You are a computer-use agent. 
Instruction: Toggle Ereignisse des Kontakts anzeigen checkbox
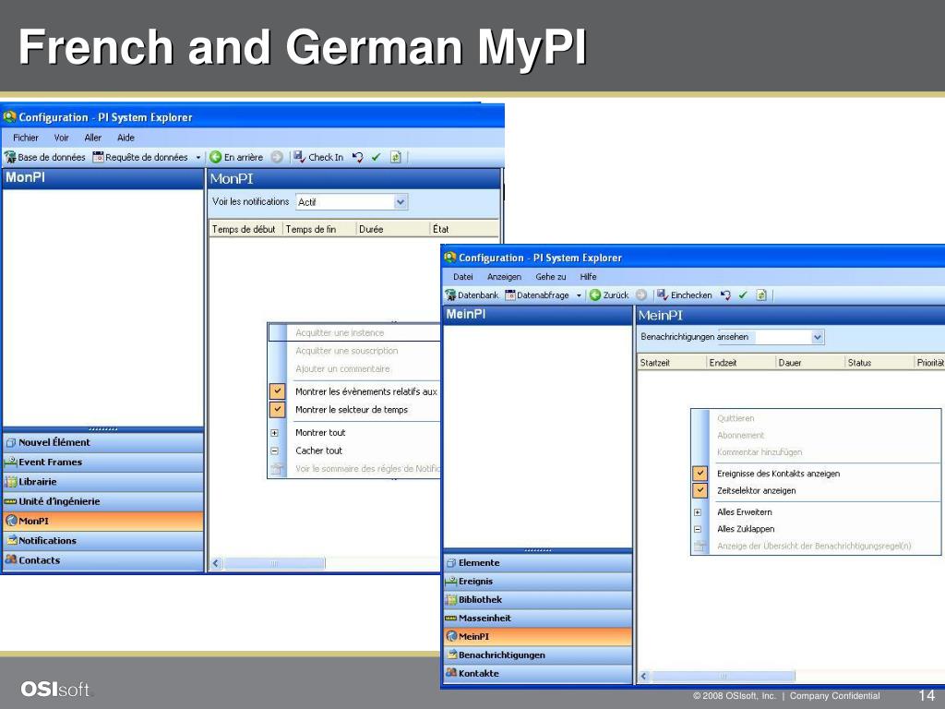[x=700, y=474]
